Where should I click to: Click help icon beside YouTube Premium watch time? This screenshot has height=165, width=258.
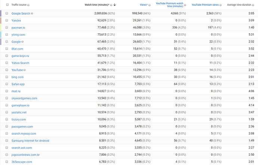pyautogui.click(x=185, y=5)
